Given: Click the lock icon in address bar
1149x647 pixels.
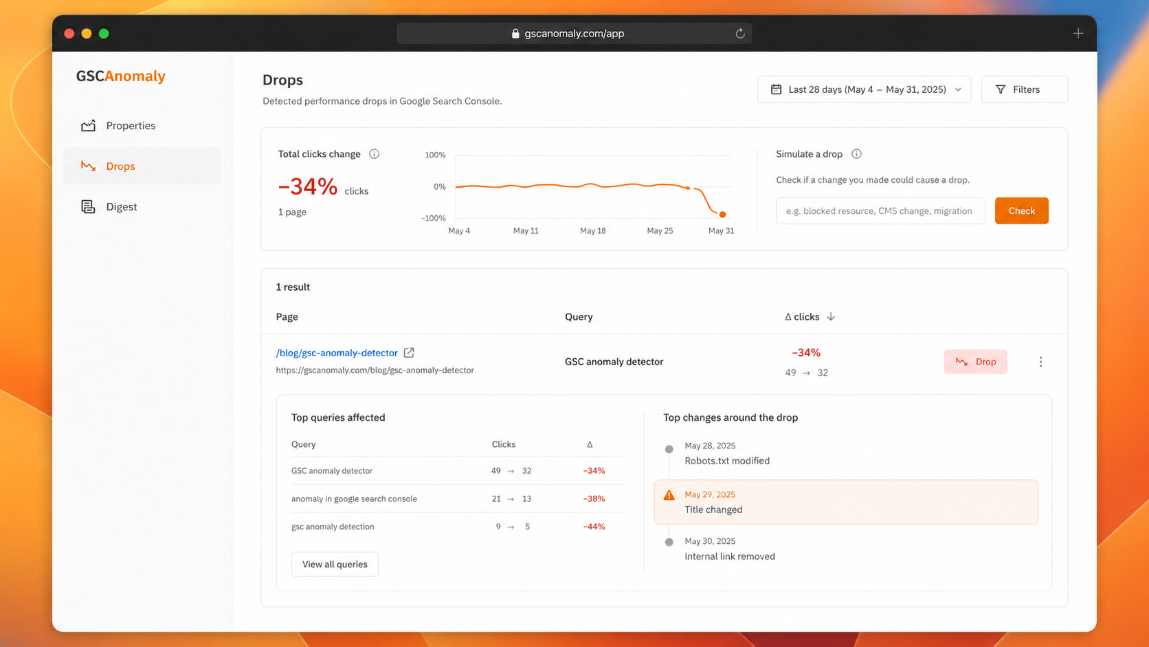Looking at the screenshot, I should (515, 34).
